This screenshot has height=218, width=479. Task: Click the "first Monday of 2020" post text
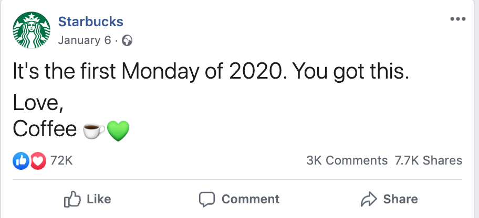point(210,73)
